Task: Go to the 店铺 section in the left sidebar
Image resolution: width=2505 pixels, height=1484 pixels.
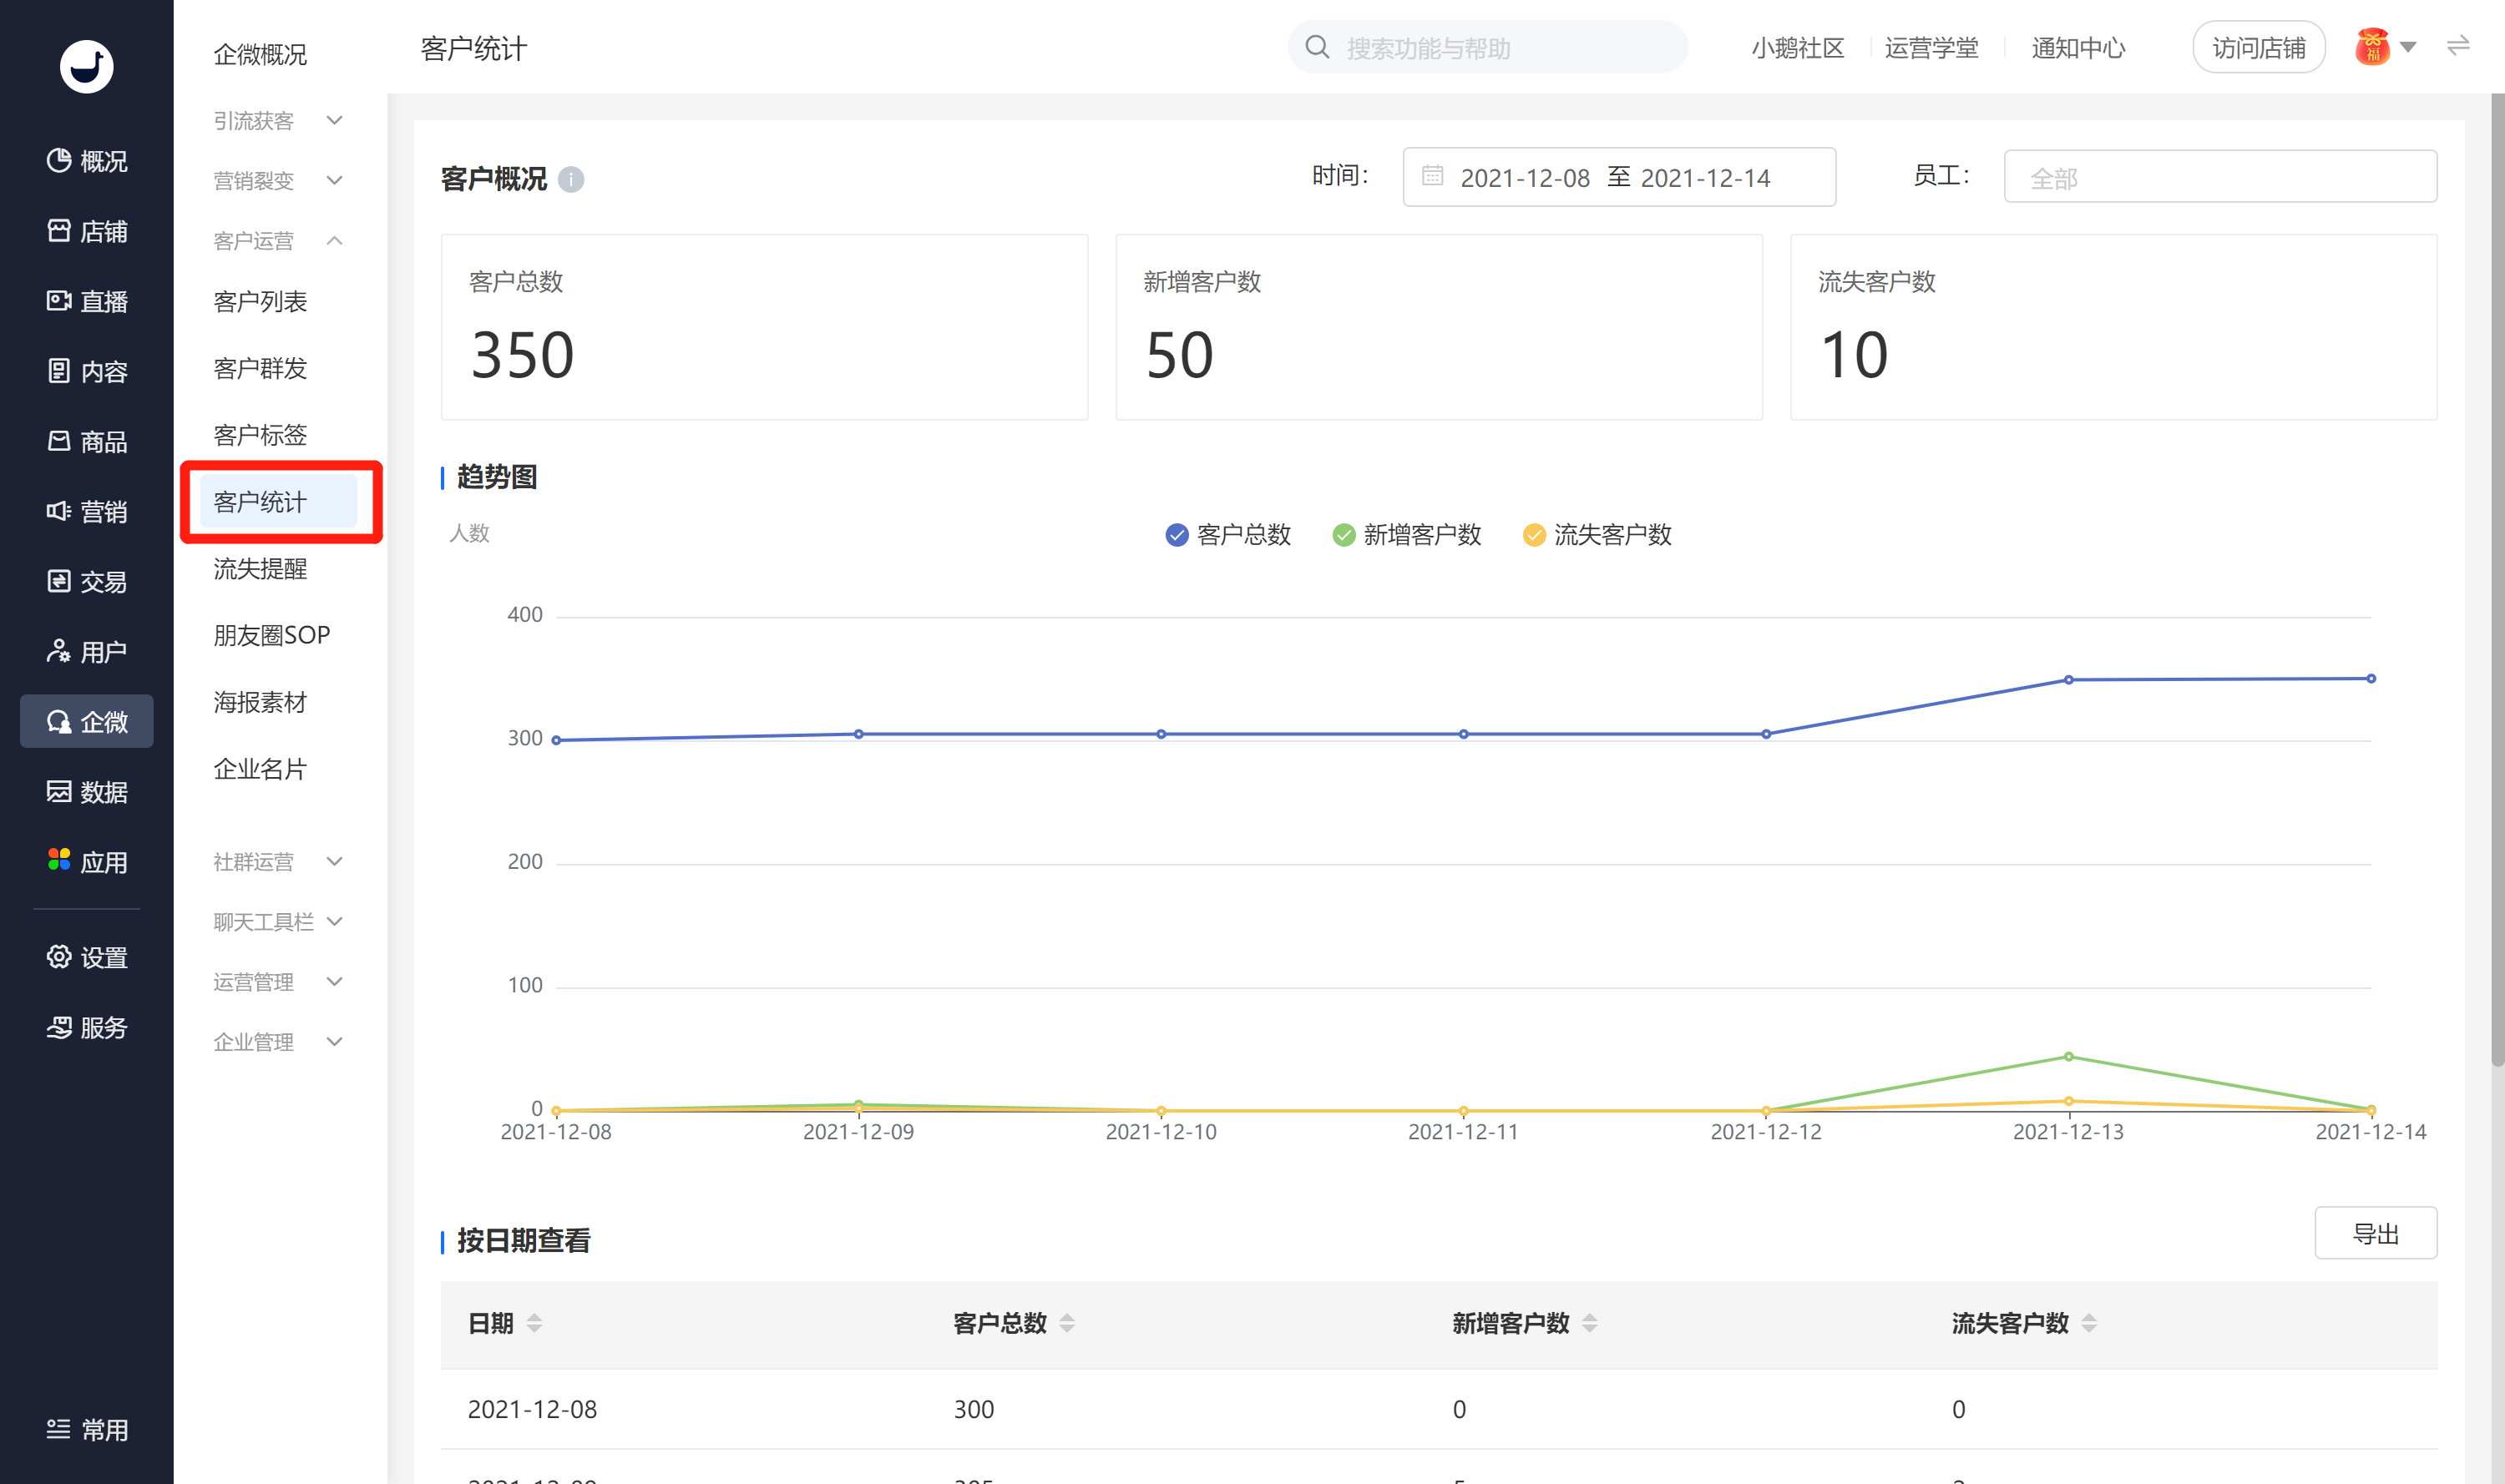Action: click(x=87, y=231)
